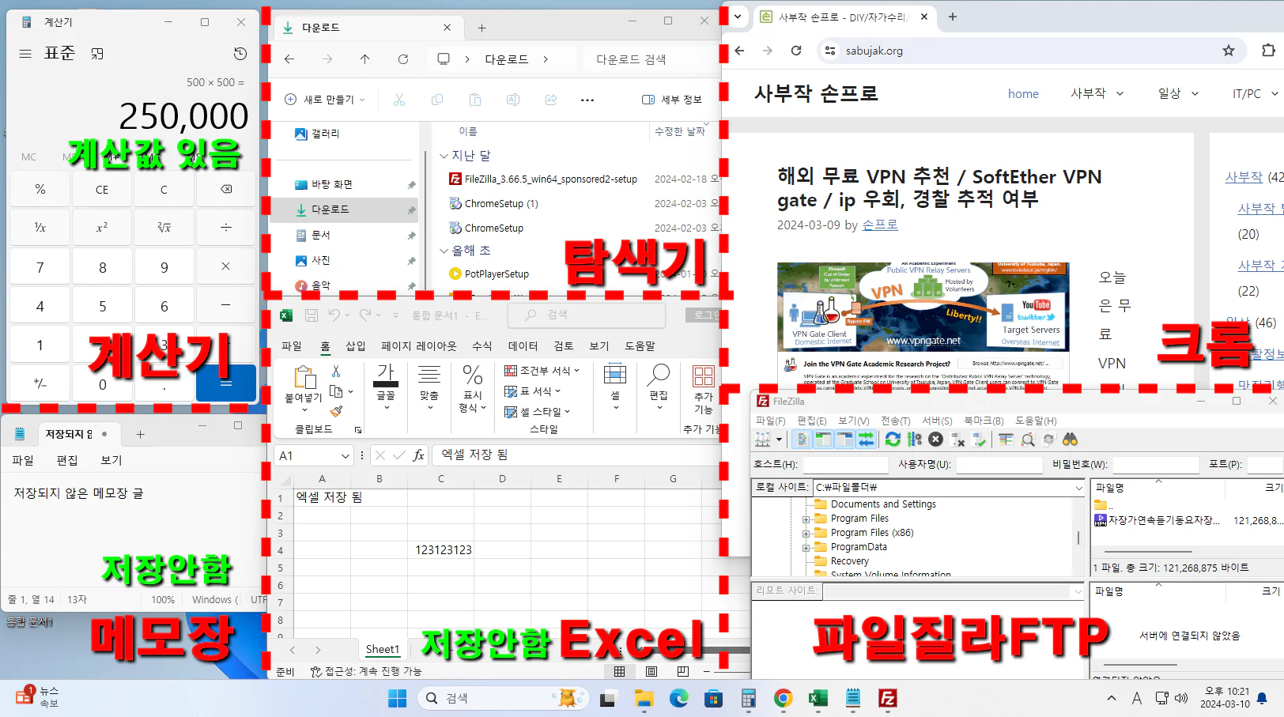Add new Notepad tab plus button
Image resolution: width=1284 pixels, height=717 pixels.
coord(140,434)
